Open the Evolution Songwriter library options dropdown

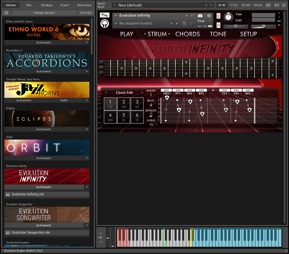pos(87,225)
